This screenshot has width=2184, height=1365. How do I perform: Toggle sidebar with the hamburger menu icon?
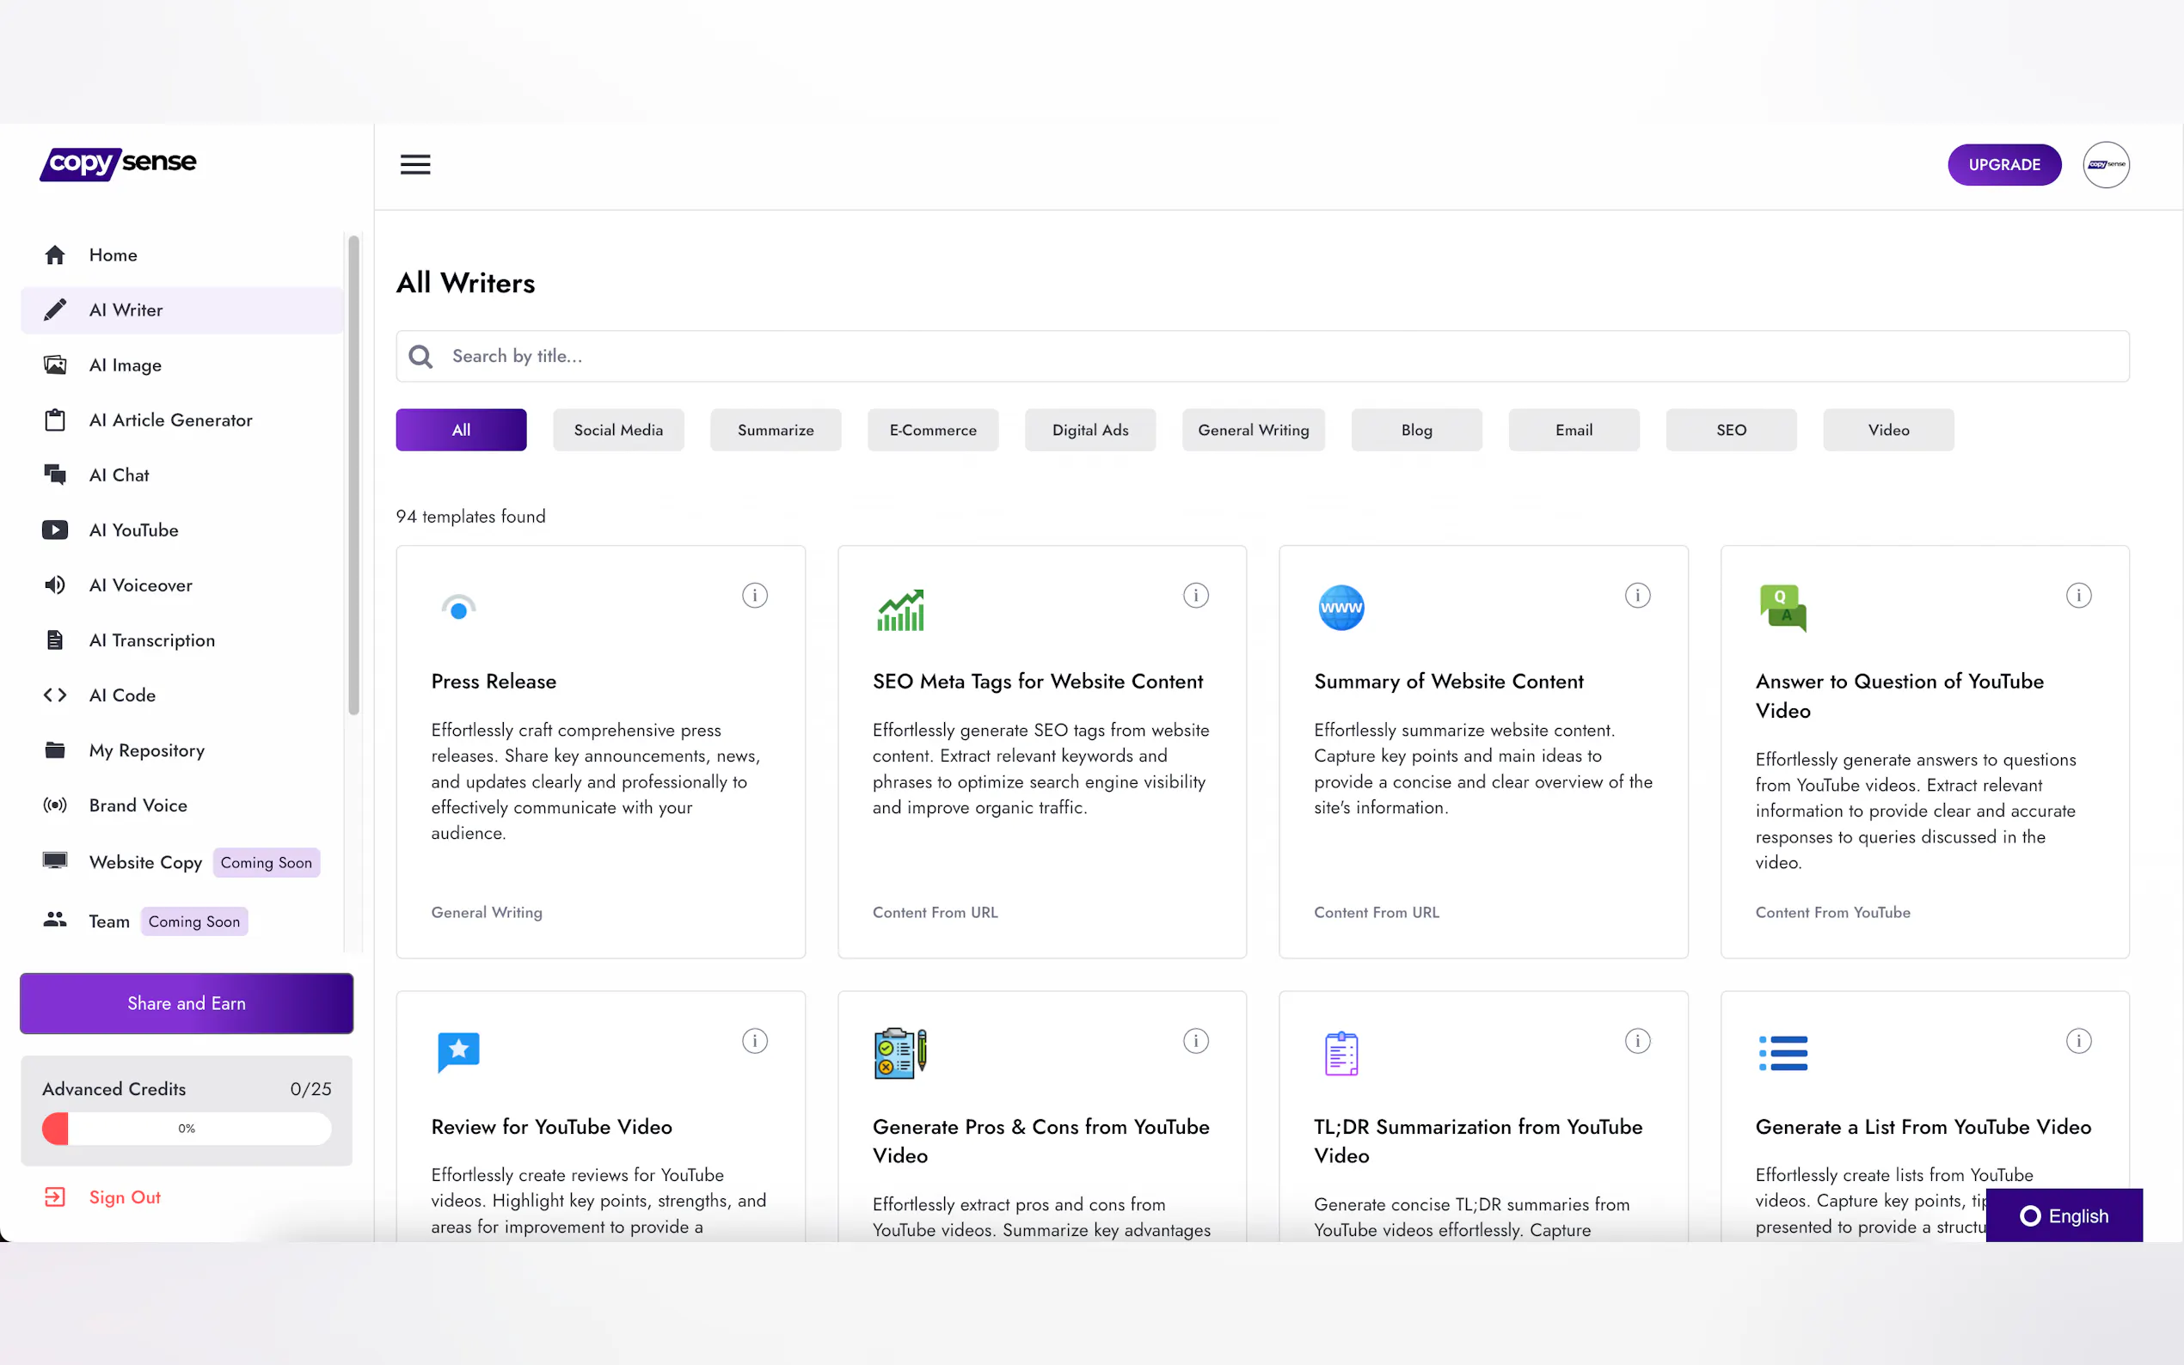pos(415,164)
